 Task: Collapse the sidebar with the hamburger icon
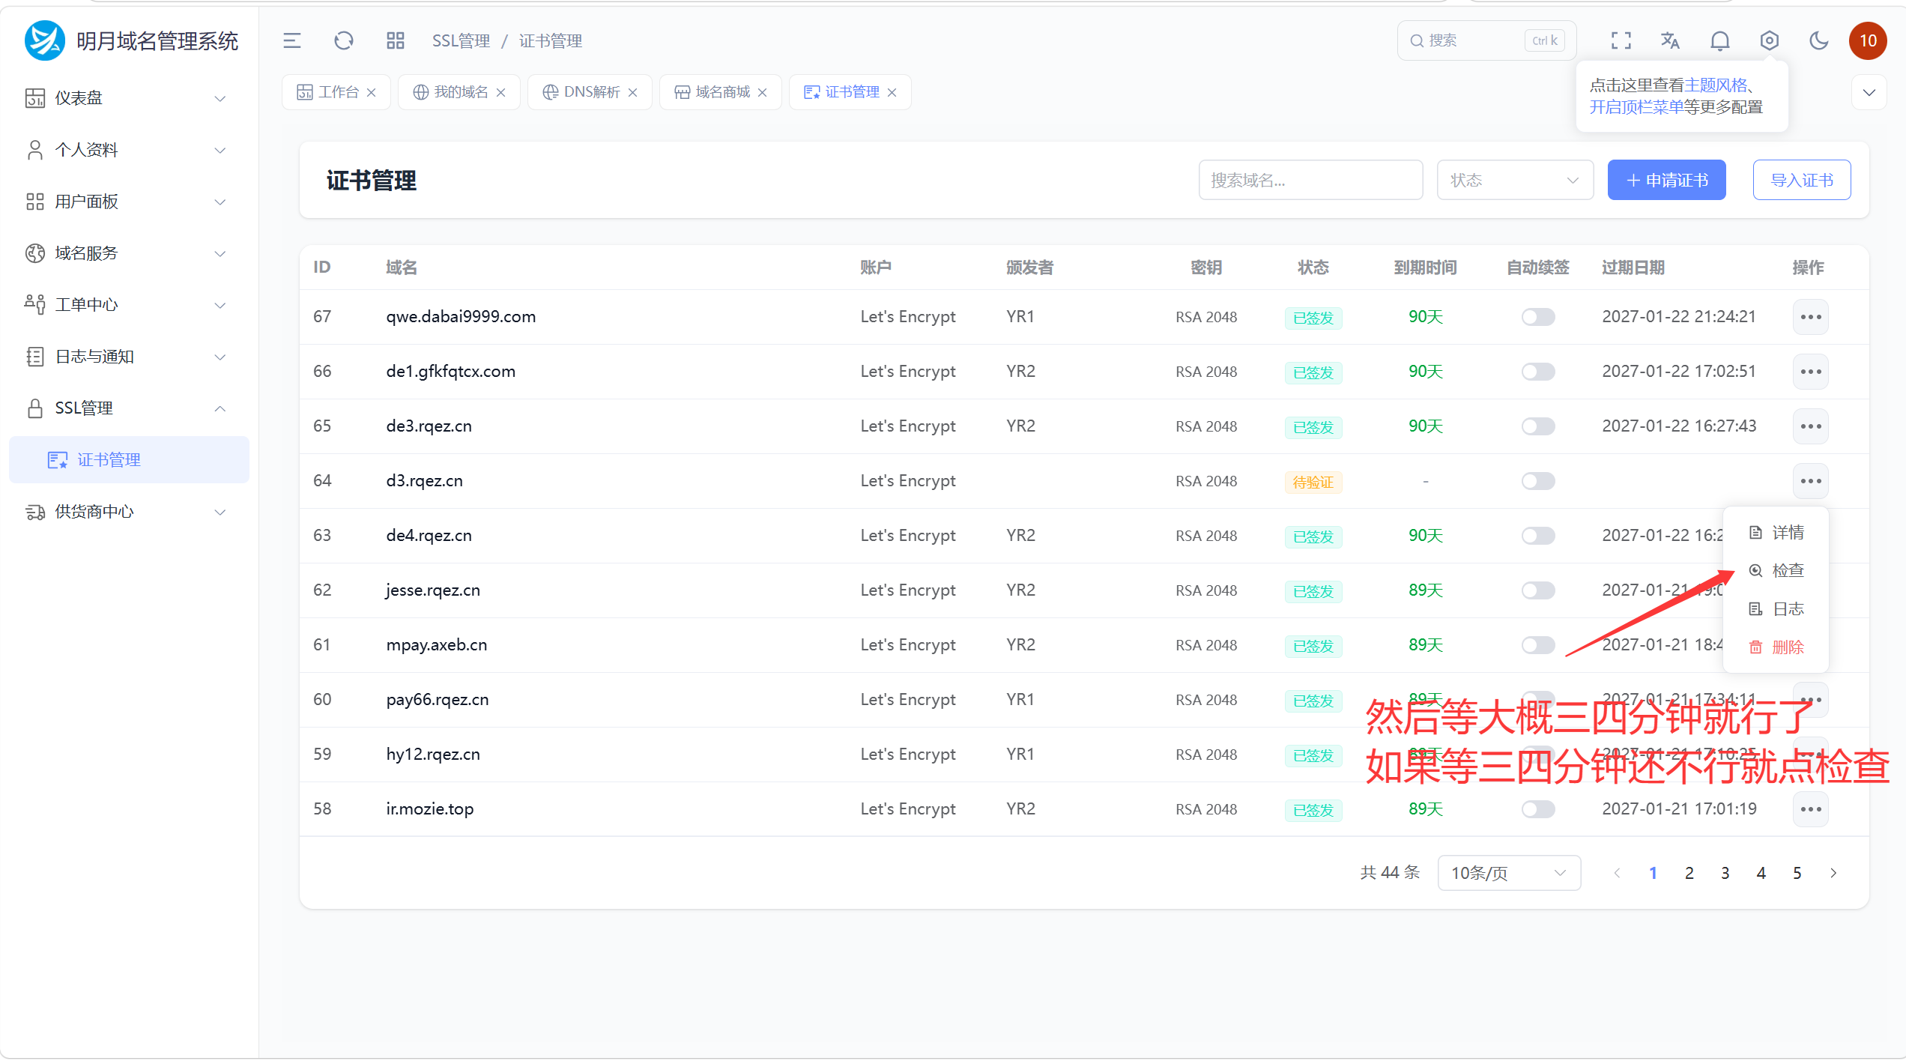[291, 40]
